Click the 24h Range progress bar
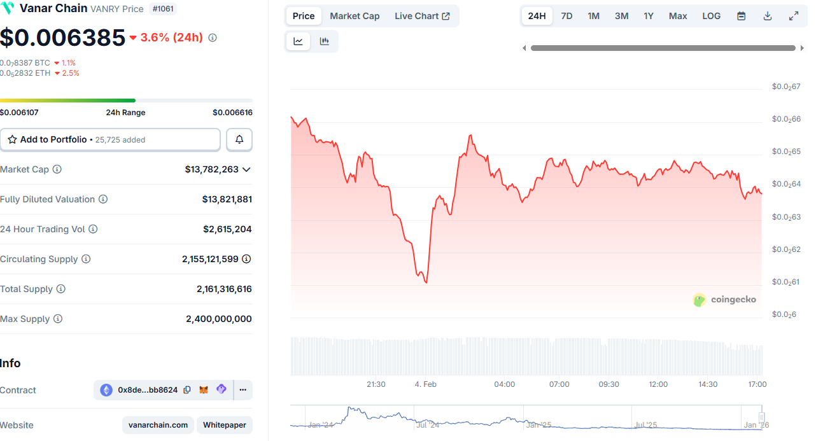816x441 pixels. (126, 101)
